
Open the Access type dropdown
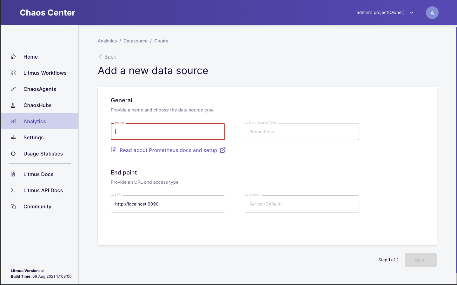pyautogui.click(x=301, y=204)
